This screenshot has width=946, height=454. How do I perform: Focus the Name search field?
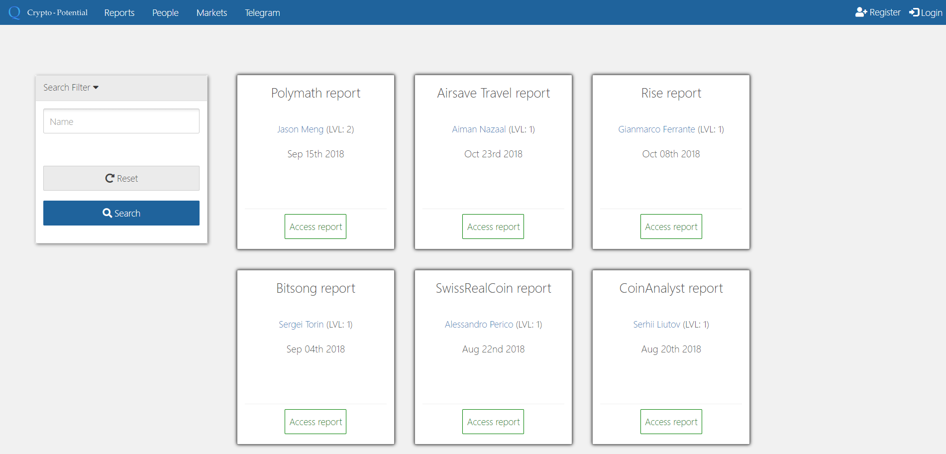point(121,121)
